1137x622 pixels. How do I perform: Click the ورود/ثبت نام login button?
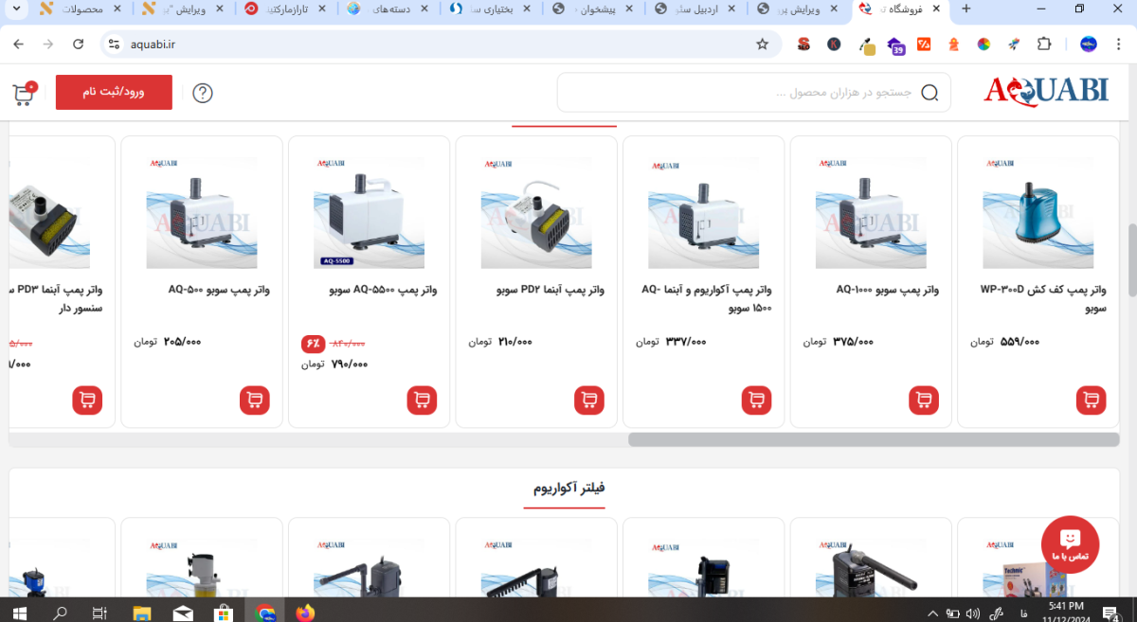(x=114, y=92)
